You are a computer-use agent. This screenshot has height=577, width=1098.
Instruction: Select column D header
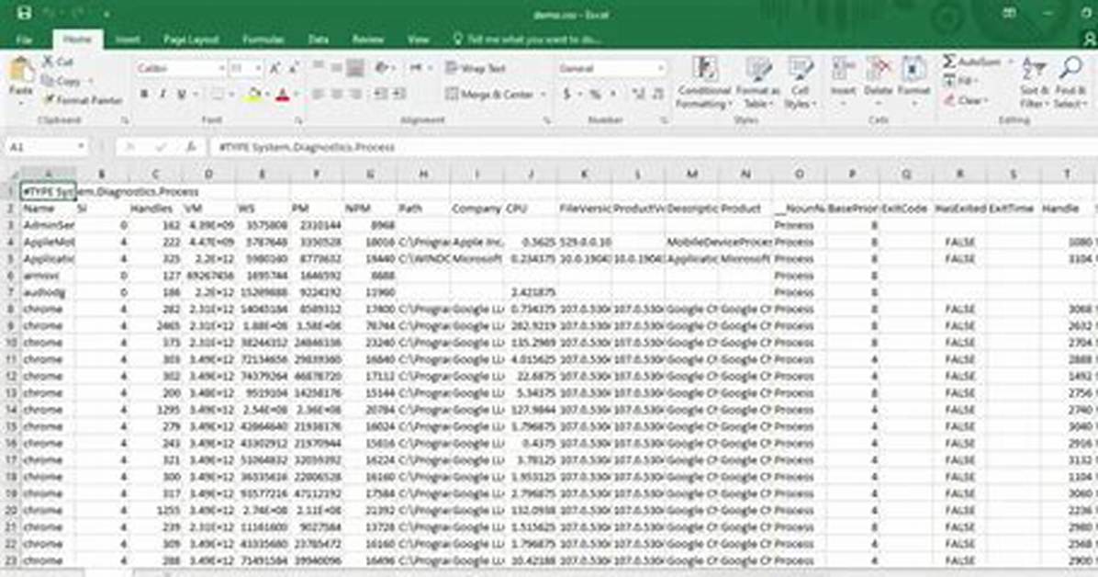208,174
